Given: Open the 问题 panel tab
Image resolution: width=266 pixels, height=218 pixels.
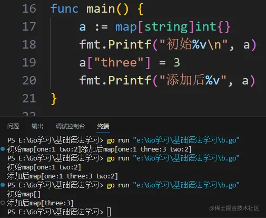Looking at the screenshot, I should point(13,126).
